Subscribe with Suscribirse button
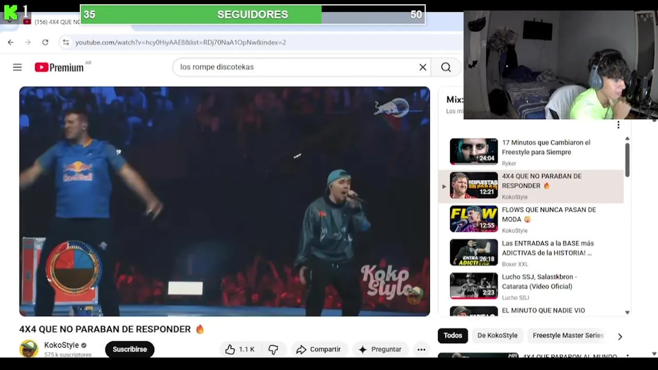This screenshot has height=370, width=658. (x=130, y=349)
